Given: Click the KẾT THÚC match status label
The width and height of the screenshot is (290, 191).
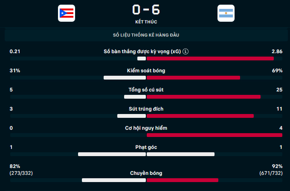Looking at the screenshot, I should tap(146, 21).
